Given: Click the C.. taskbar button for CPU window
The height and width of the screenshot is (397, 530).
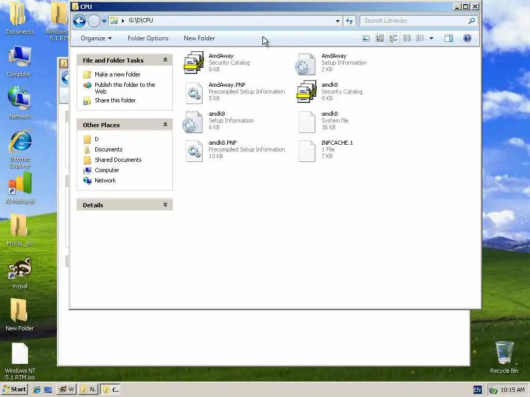Looking at the screenshot, I should [x=111, y=389].
